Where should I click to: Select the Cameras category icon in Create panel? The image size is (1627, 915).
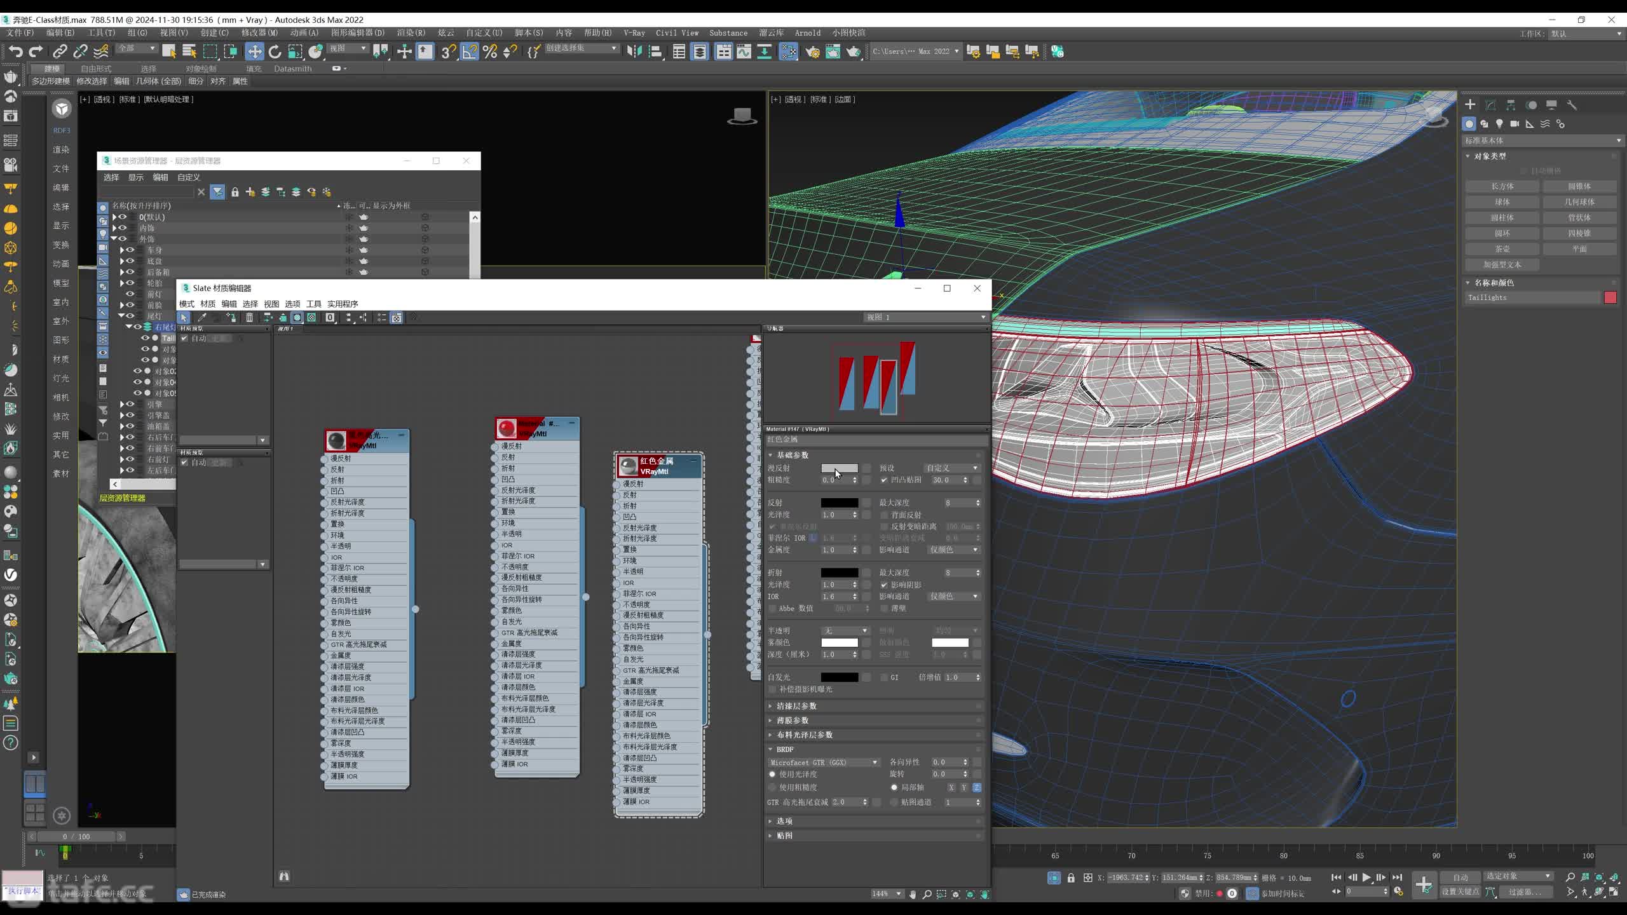(1515, 124)
